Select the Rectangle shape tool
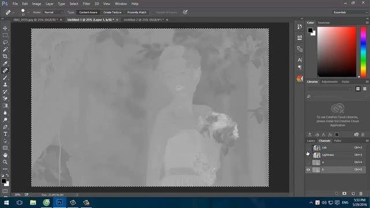Image resolution: width=370 pixels, height=208 pixels. tap(5, 148)
